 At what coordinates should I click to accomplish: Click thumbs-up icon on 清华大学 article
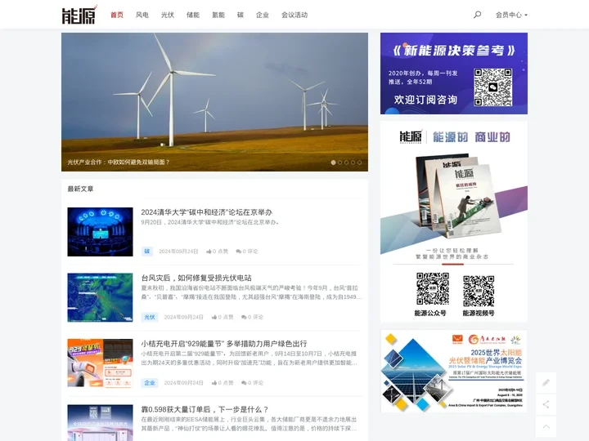(209, 252)
